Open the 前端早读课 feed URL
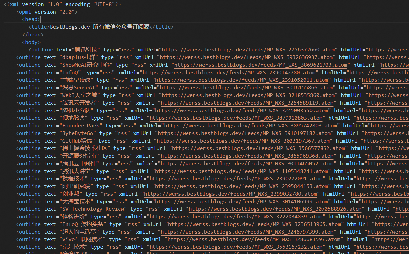The height and width of the screenshot is (254, 409). (x=242, y=80)
